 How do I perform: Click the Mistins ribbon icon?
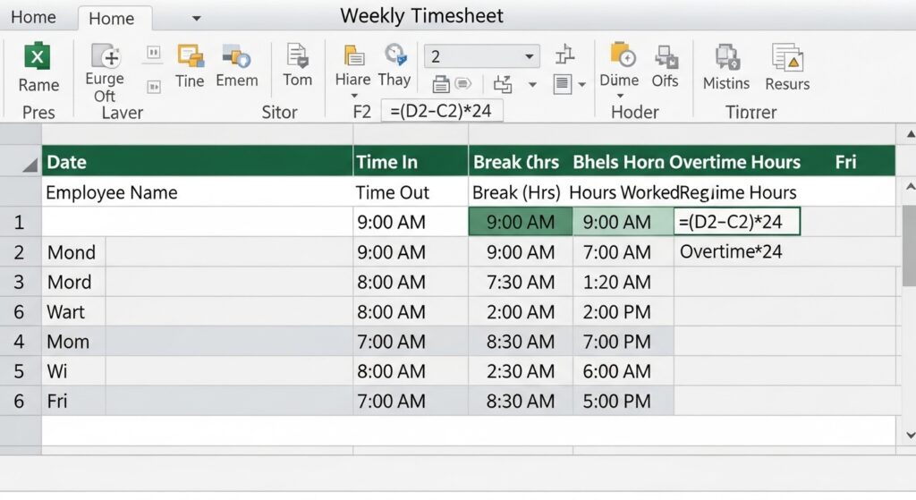tap(727, 58)
